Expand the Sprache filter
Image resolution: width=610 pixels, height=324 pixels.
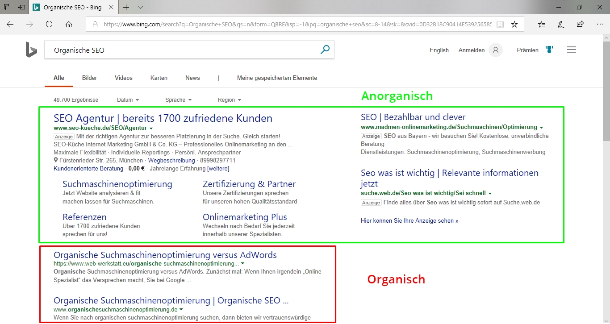pos(179,100)
